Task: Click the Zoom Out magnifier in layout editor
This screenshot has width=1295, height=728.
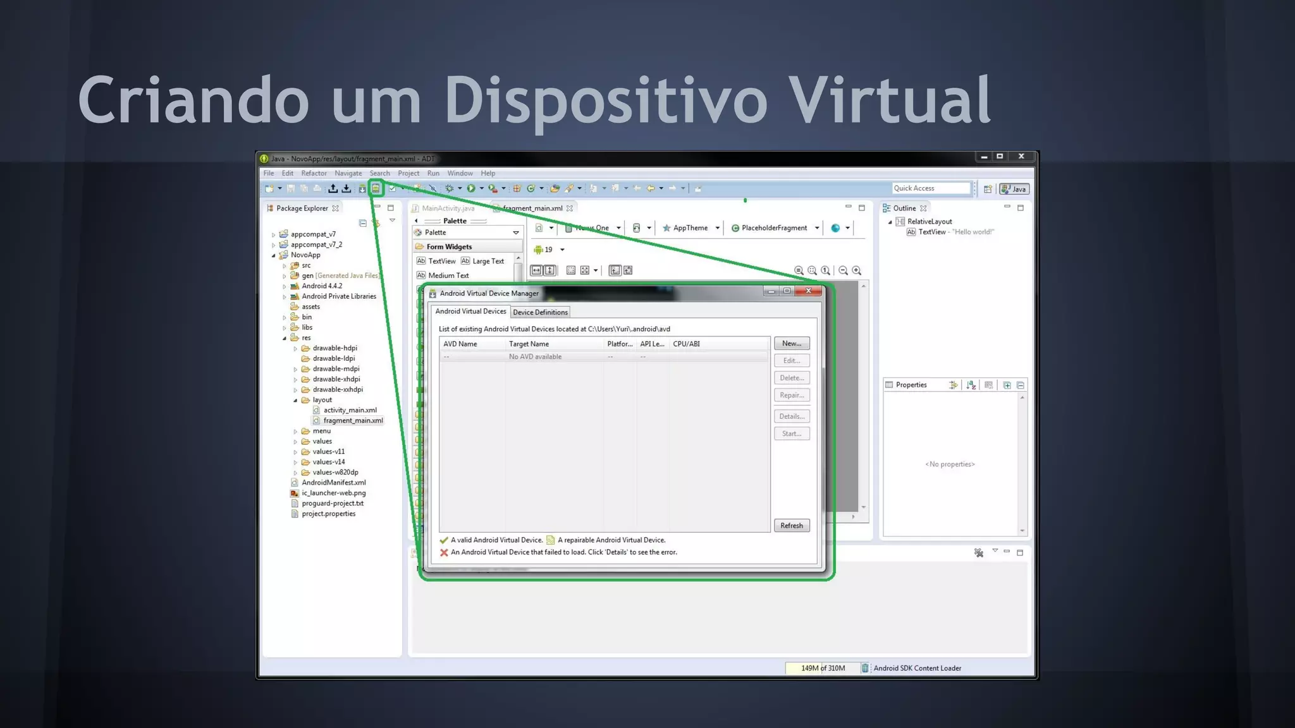Action: (x=843, y=270)
